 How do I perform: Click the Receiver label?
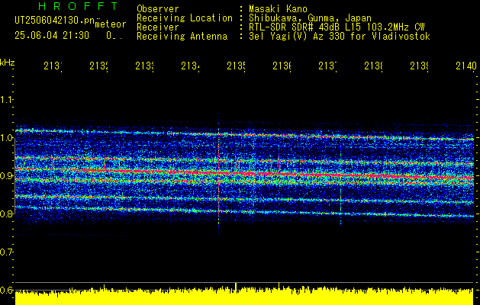158,27
